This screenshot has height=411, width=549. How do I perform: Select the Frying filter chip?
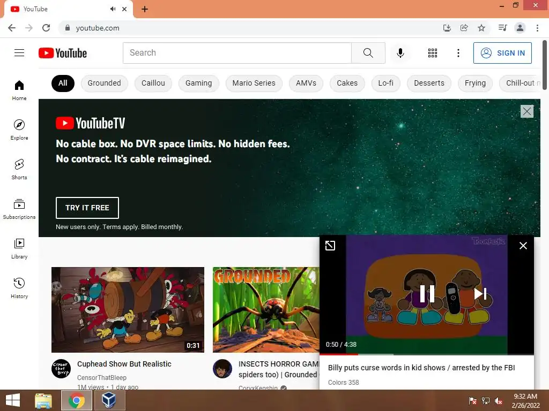coord(475,83)
